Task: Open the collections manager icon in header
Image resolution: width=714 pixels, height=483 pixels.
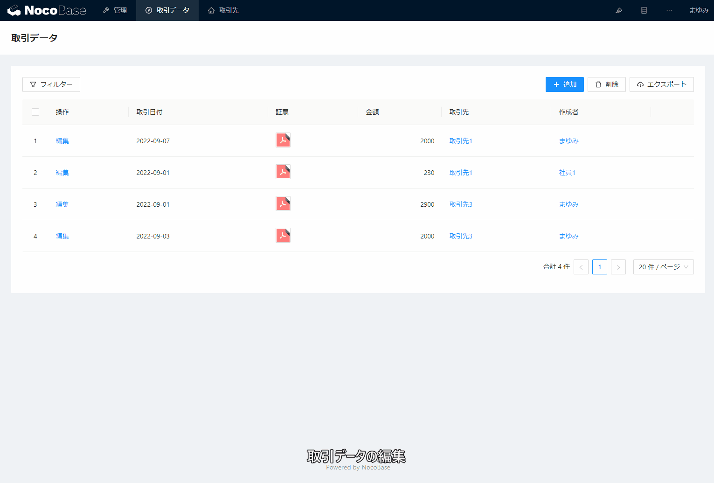Action: point(644,10)
